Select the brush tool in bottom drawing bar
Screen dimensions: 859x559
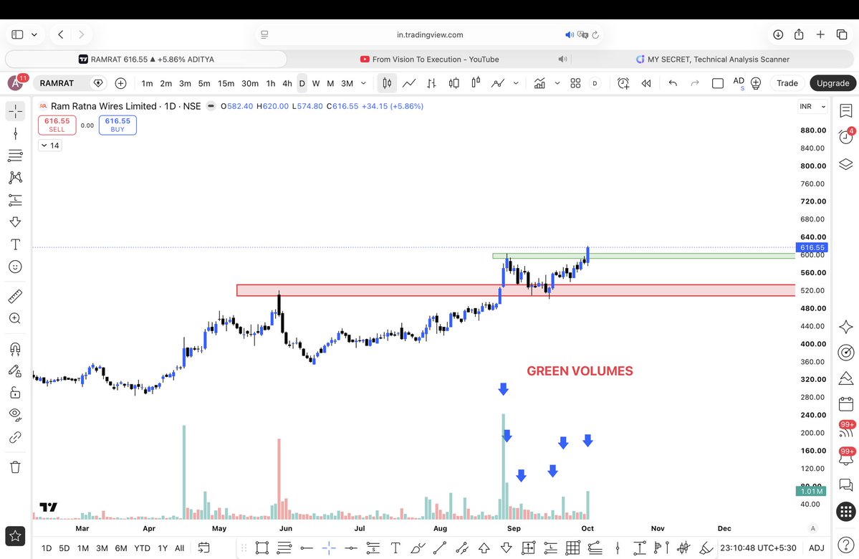(418, 548)
